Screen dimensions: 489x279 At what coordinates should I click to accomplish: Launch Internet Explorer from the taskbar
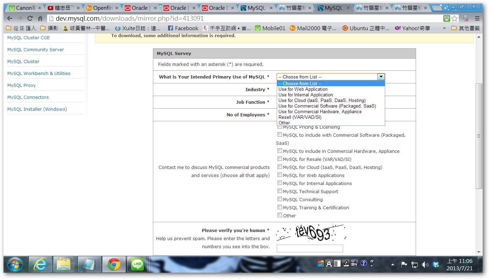pyautogui.click(x=40, y=264)
